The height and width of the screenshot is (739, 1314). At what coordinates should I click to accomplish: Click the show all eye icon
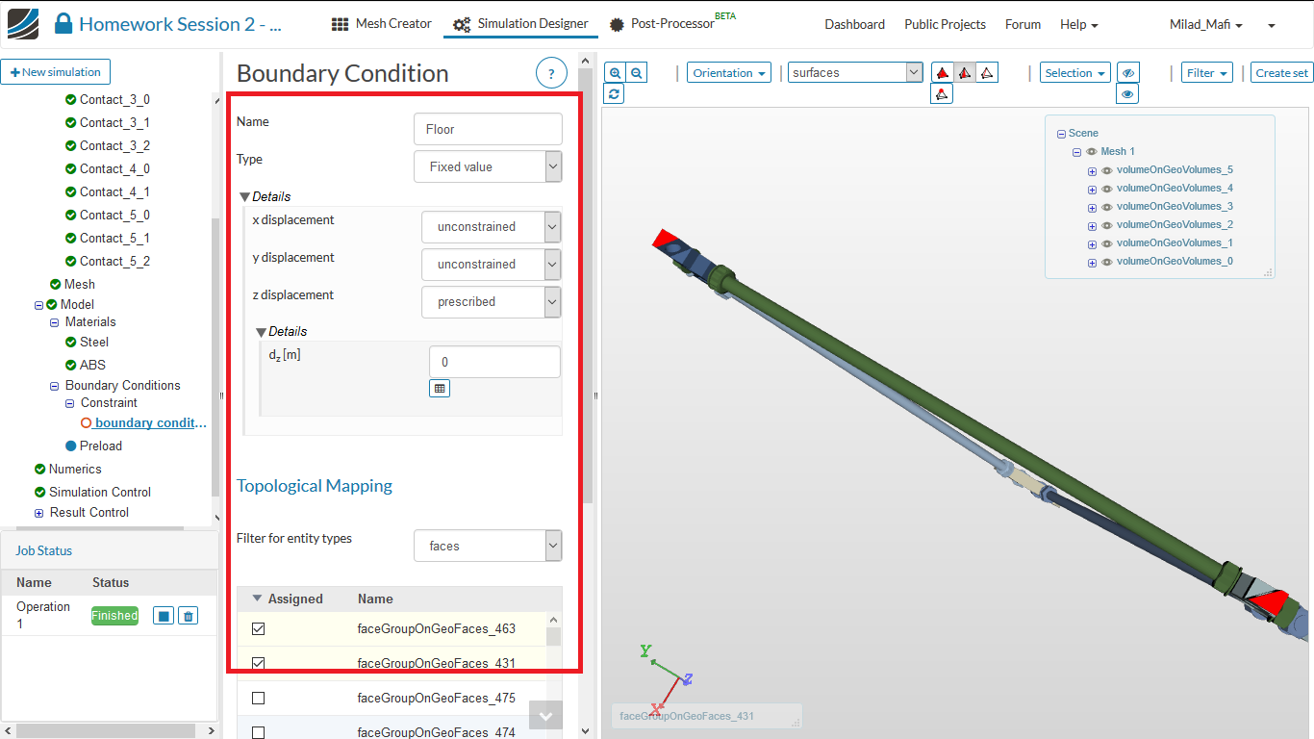click(x=1128, y=93)
